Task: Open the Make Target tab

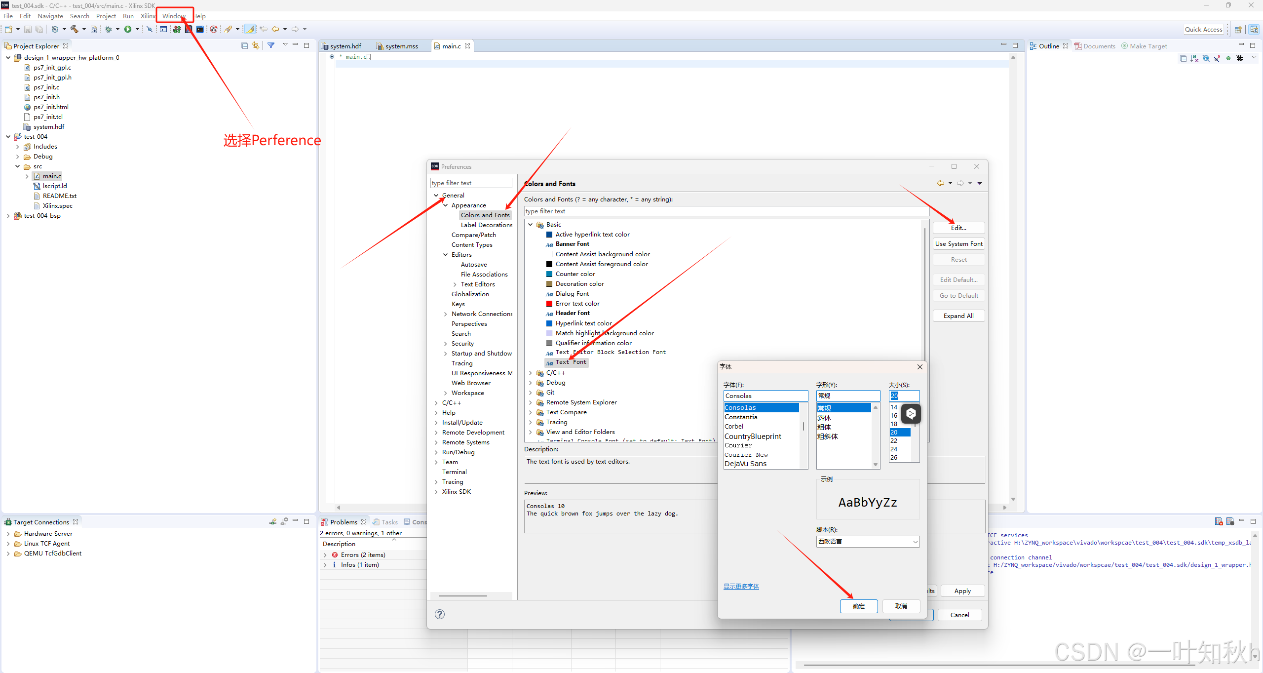Action: tap(1145, 46)
